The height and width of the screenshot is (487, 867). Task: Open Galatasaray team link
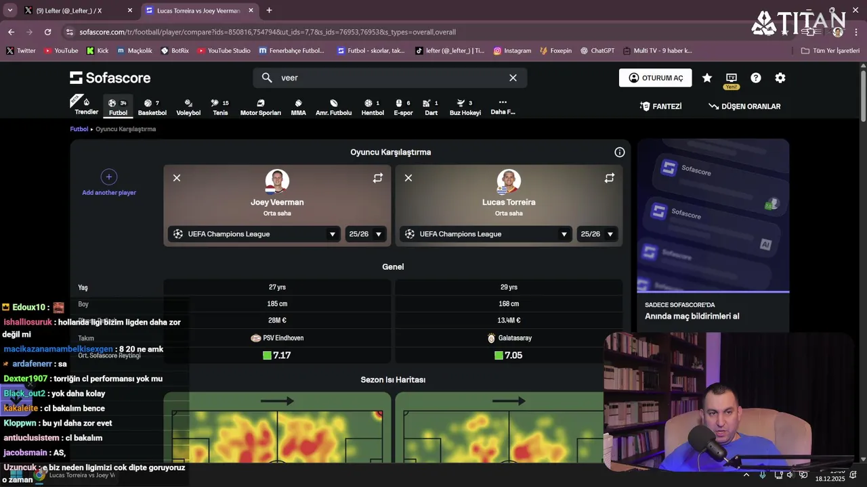pos(509,338)
